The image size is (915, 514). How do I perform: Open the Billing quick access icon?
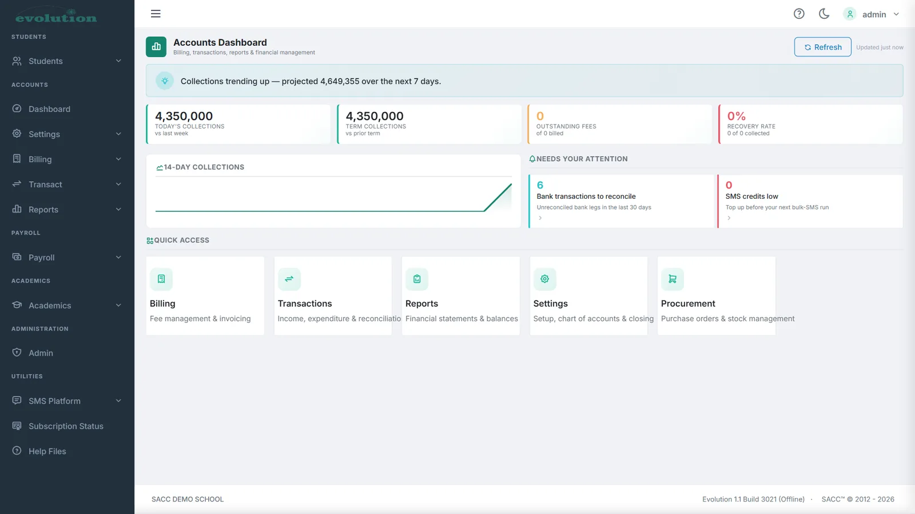[161, 279]
